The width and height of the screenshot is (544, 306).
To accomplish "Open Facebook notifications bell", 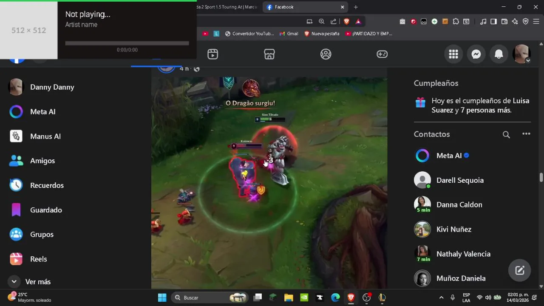I will [499, 54].
